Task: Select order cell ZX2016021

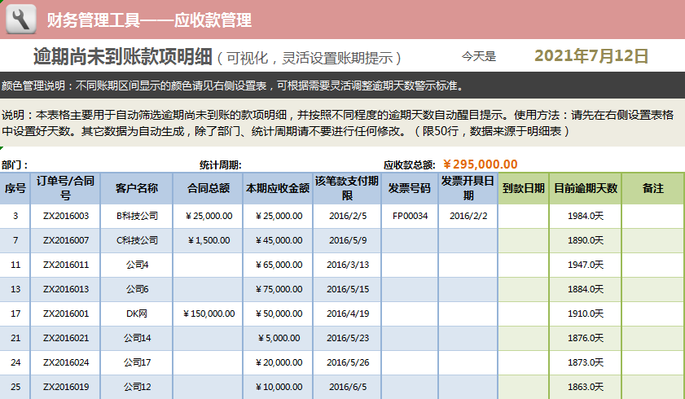Action: [x=65, y=338]
